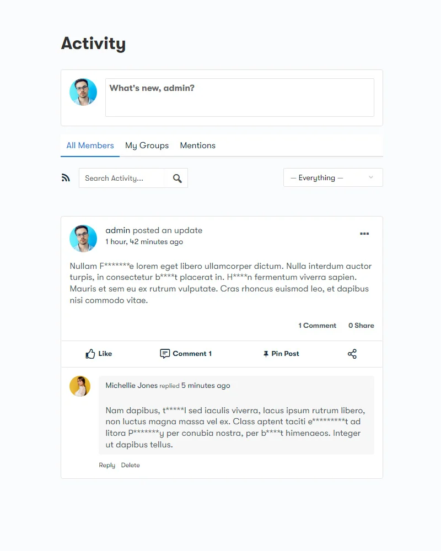Click Reply under the comment
441x551 pixels.
pos(107,465)
